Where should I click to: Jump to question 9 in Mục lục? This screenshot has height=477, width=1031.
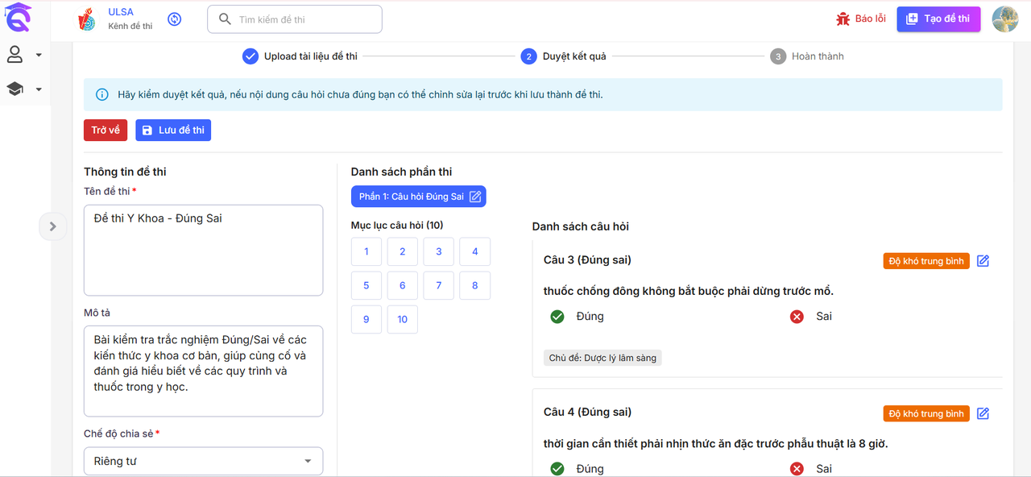[366, 319]
